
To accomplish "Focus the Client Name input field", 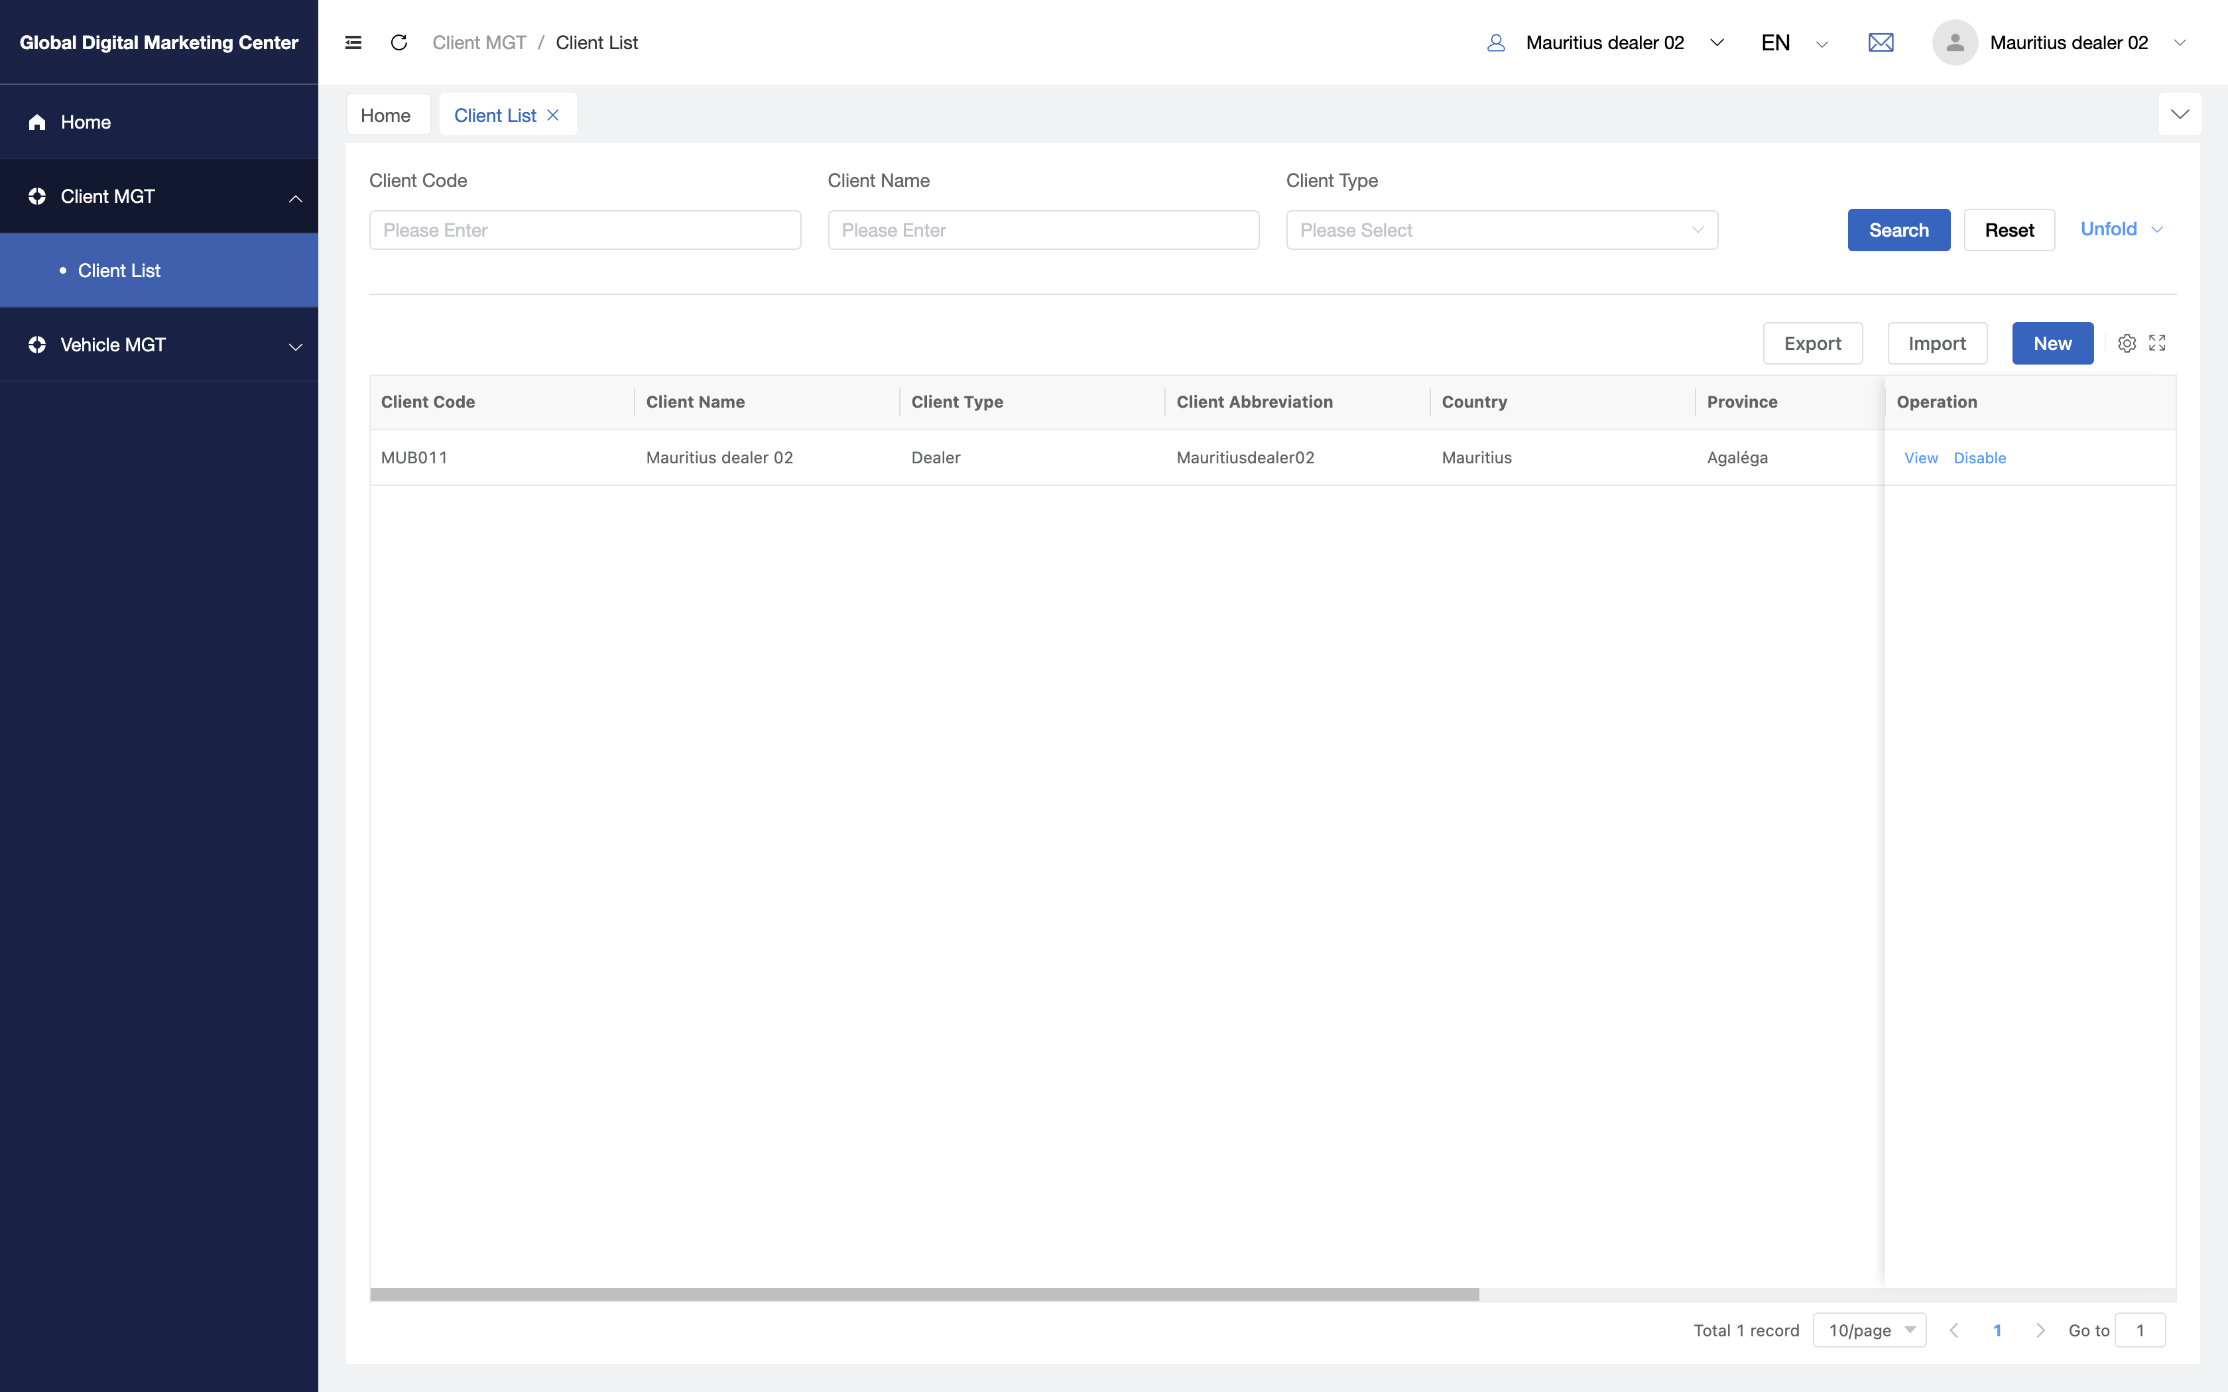I will pyautogui.click(x=1043, y=230).
